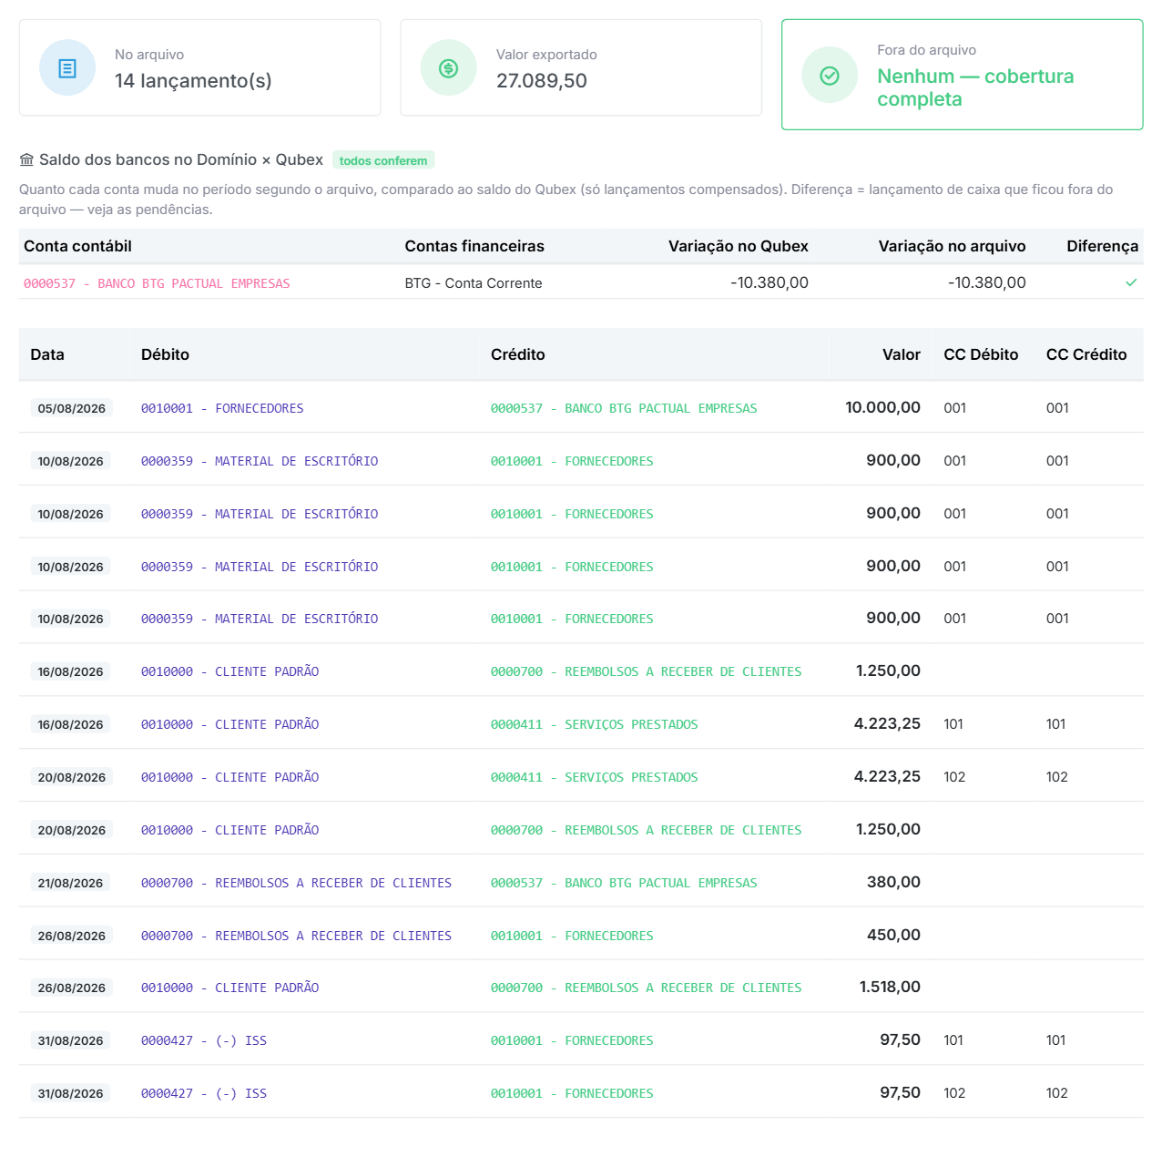This screenshot has height=1157, width=1162.
Task: Select the "todos conferem" status badge
Action: [383, 160]
